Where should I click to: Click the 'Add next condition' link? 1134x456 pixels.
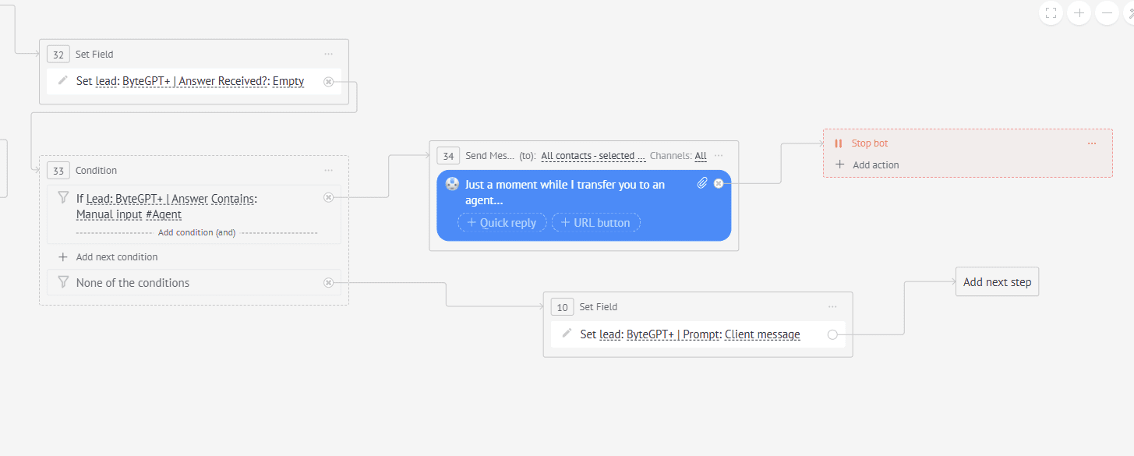117,257
